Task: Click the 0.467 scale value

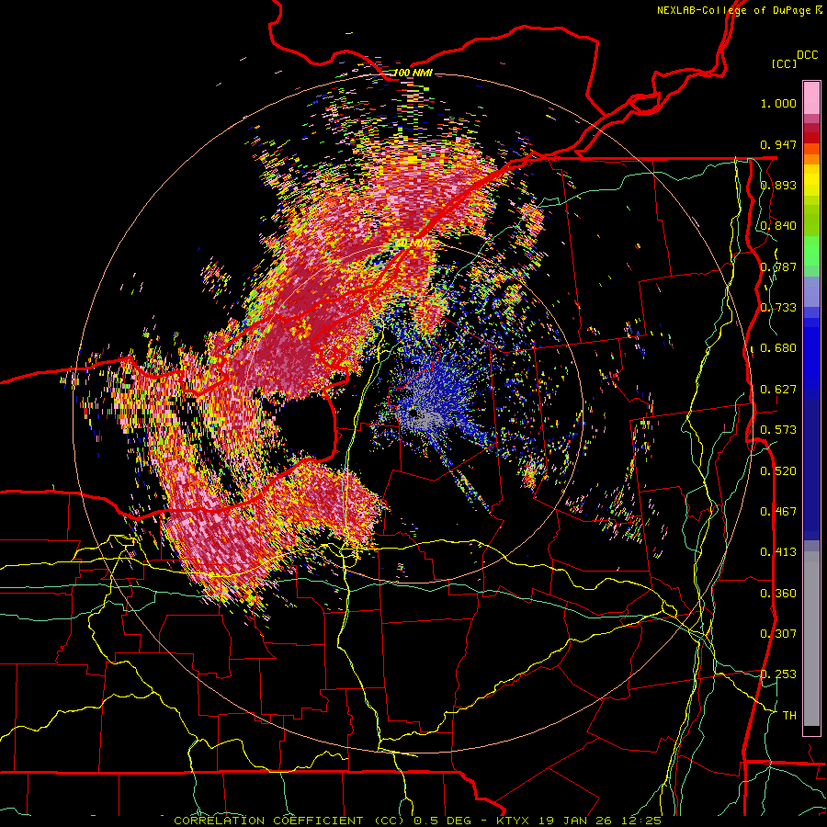Action: pos(778,512)
